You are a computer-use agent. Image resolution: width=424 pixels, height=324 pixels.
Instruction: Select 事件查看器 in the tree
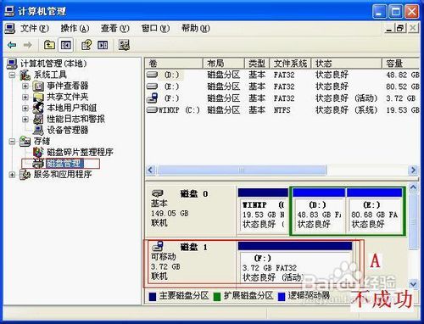click(x=68, y=86)
